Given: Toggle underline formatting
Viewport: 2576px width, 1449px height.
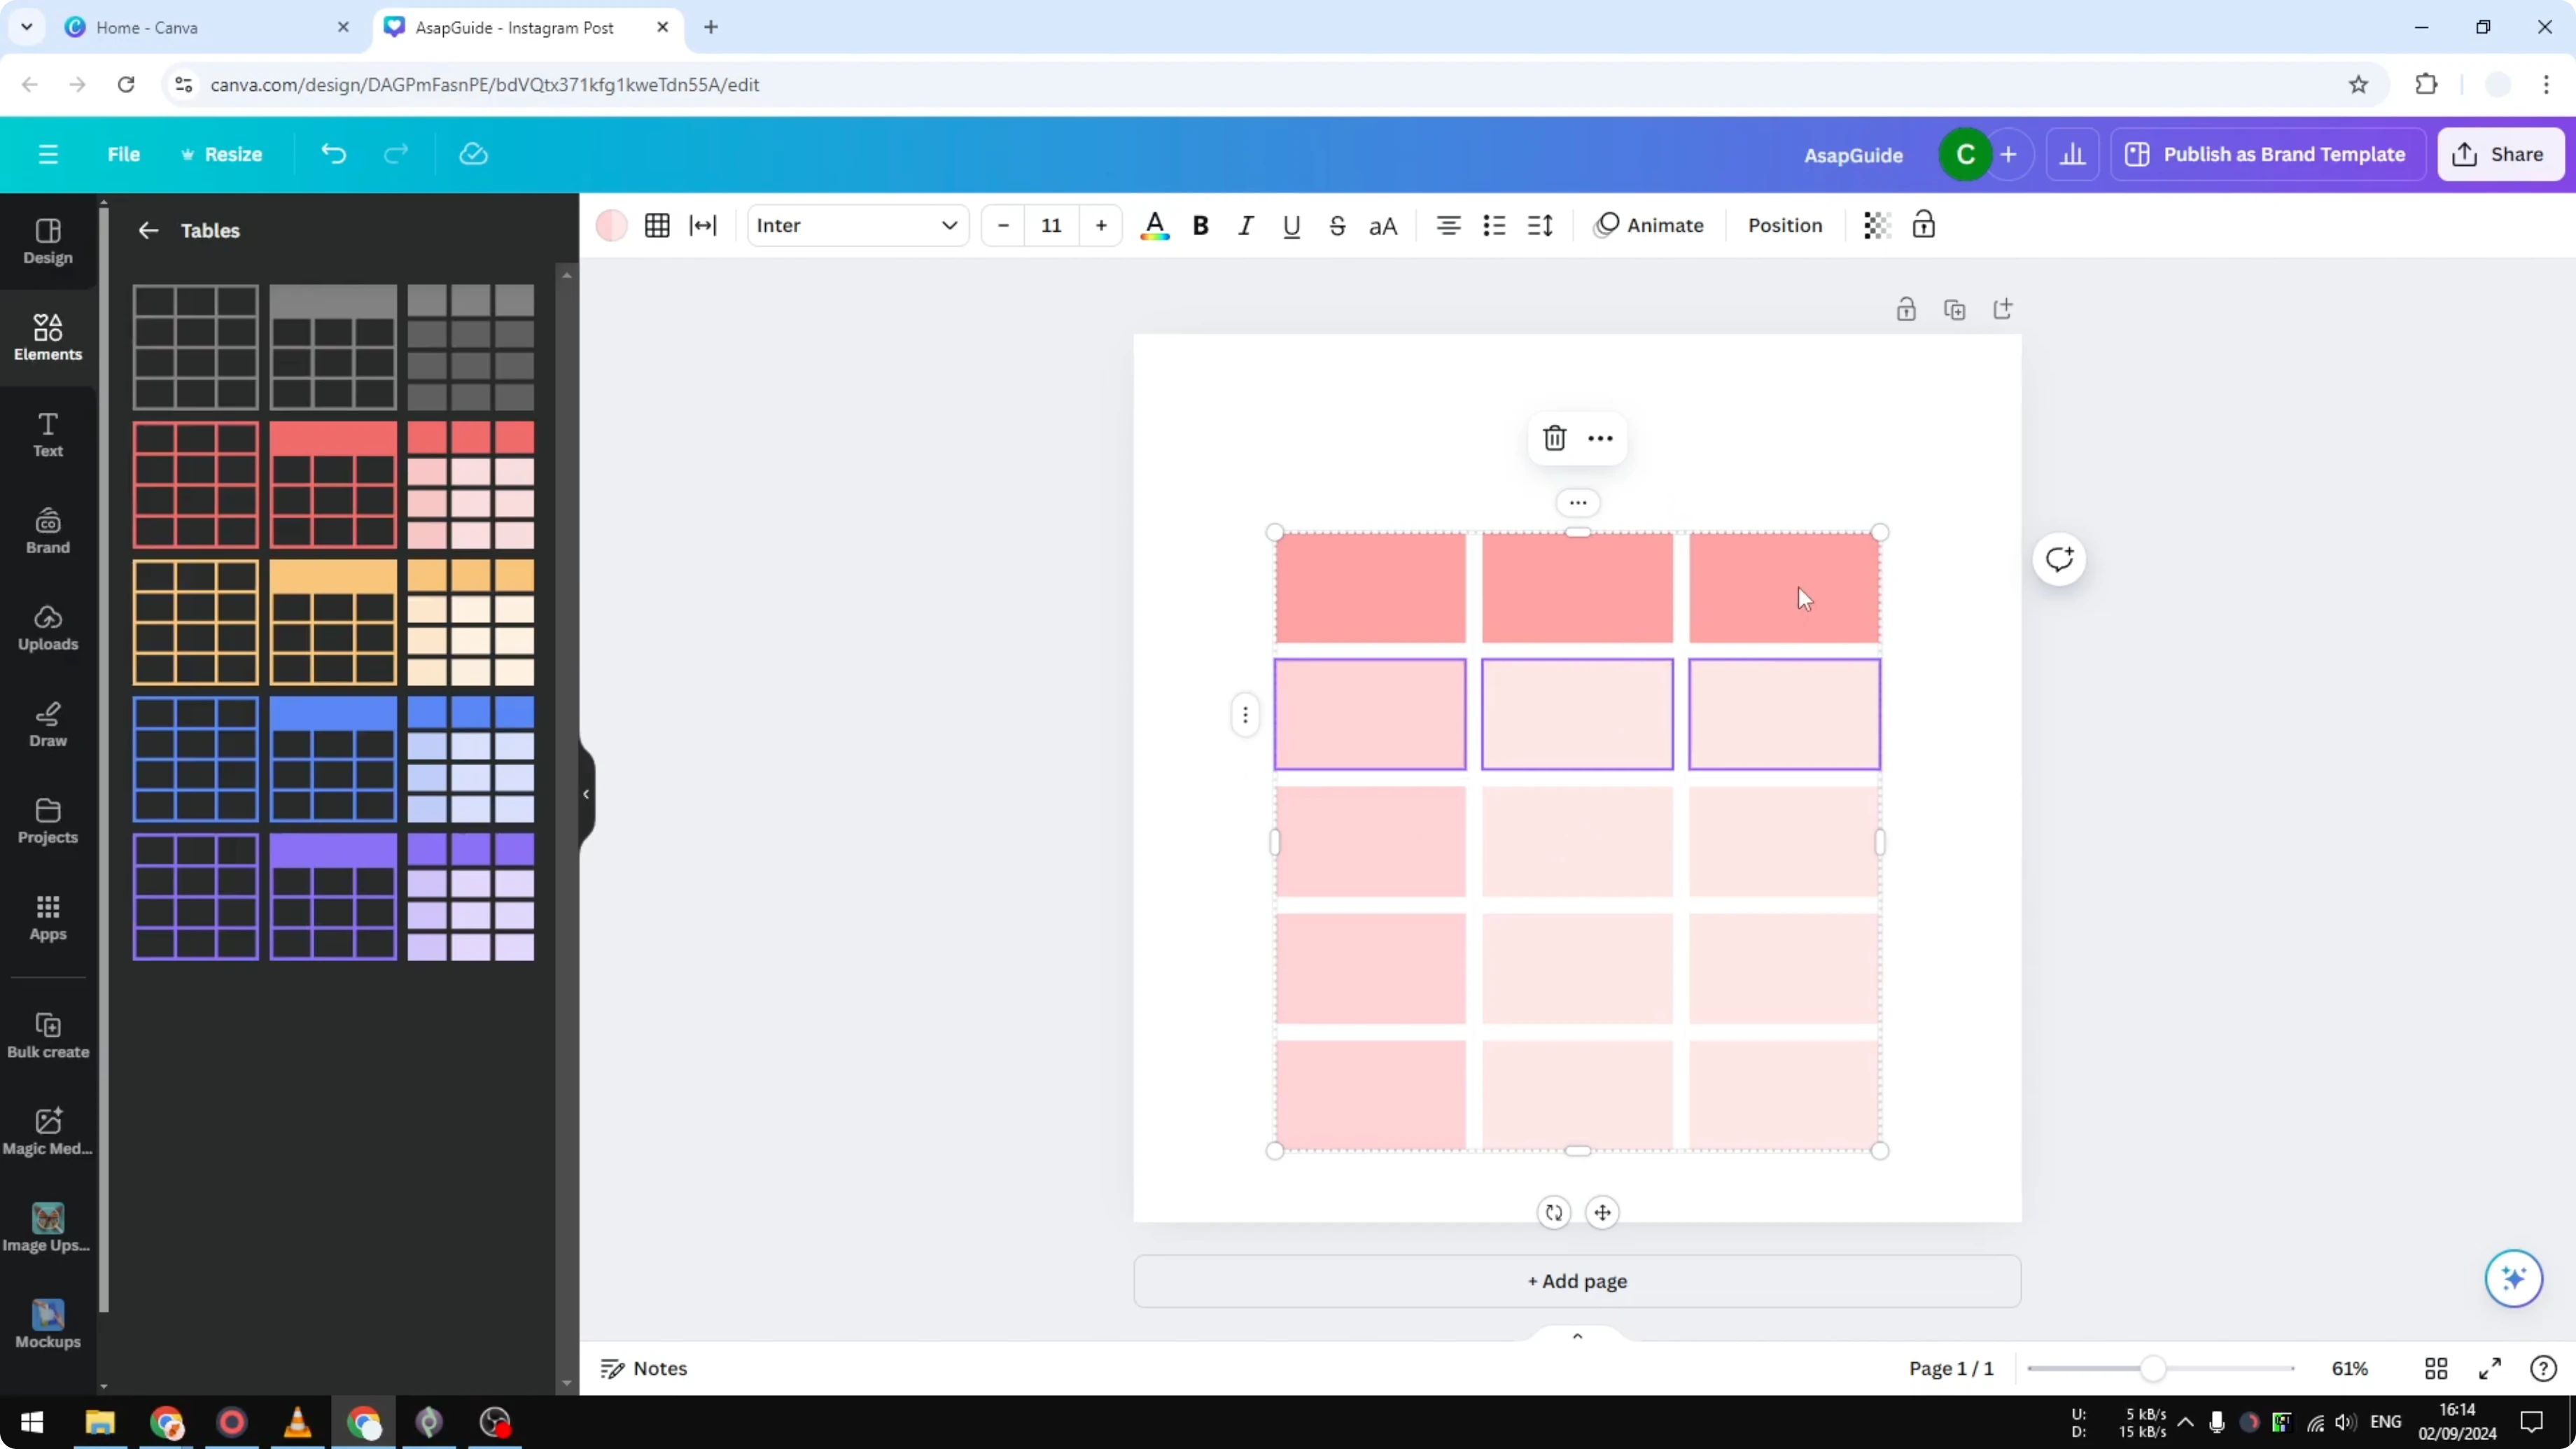Looking at the screenshot, I should [x=1291, y=226].
